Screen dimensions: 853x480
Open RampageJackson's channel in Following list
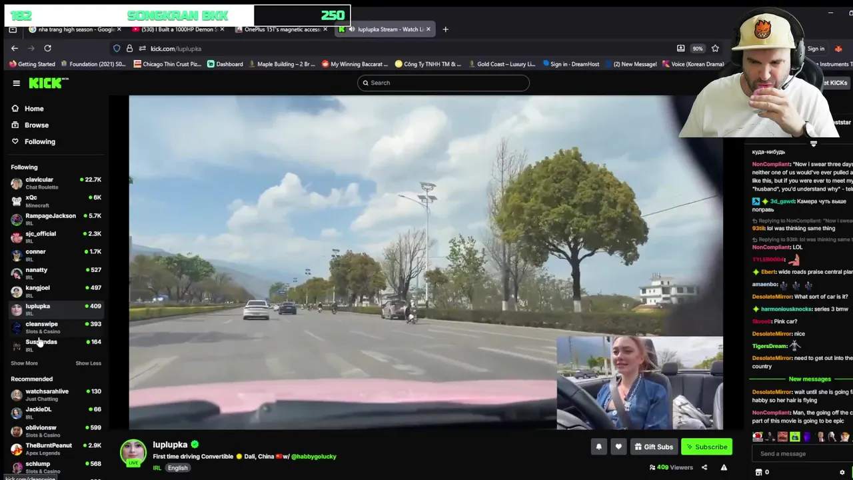point(56,219)
